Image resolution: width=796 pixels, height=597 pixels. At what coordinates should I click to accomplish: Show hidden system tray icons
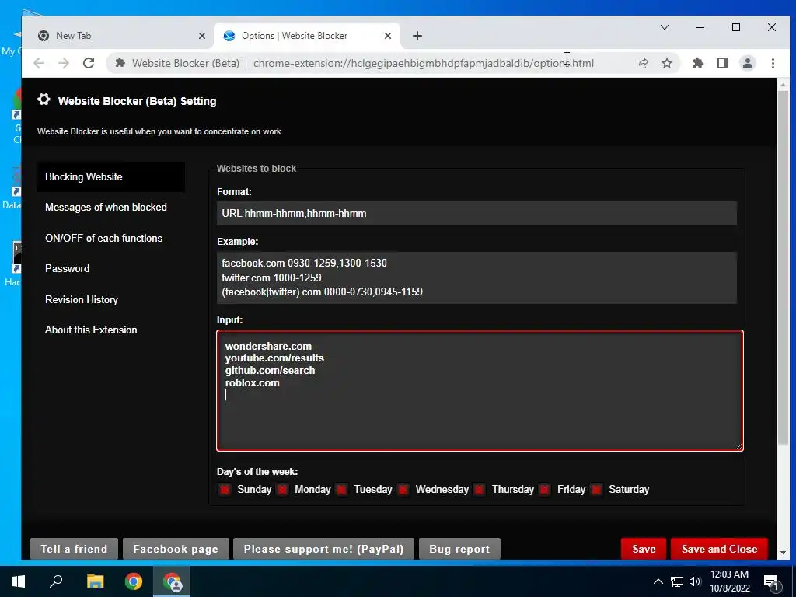658,581
